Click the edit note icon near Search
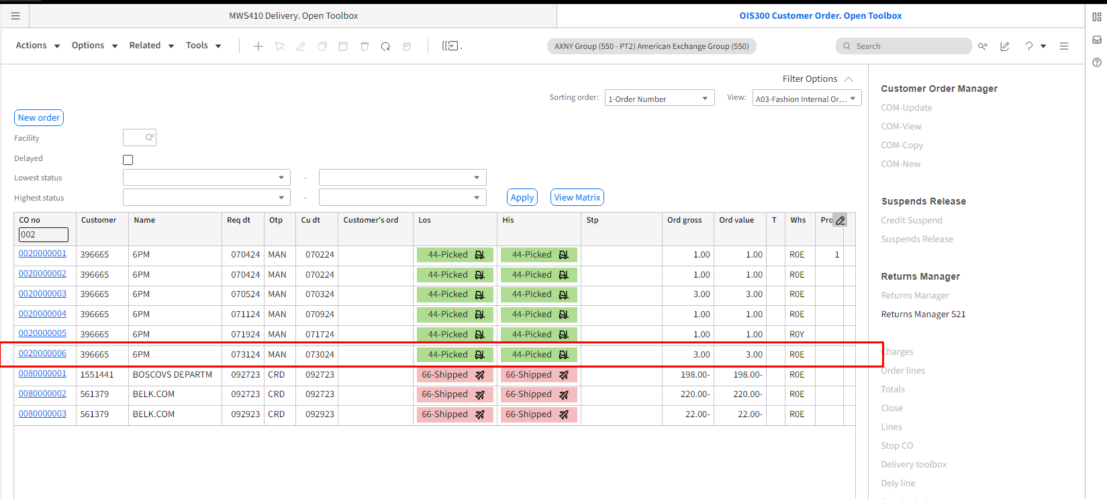 (1005, 46)
